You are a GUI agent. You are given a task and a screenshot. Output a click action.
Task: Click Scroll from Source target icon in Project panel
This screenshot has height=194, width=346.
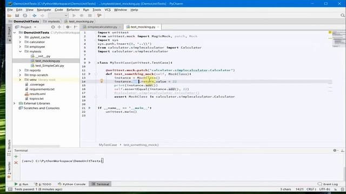[x=53, y=27]
